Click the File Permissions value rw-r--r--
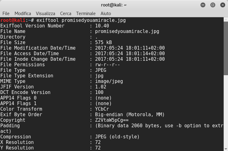 pos(107,65)
